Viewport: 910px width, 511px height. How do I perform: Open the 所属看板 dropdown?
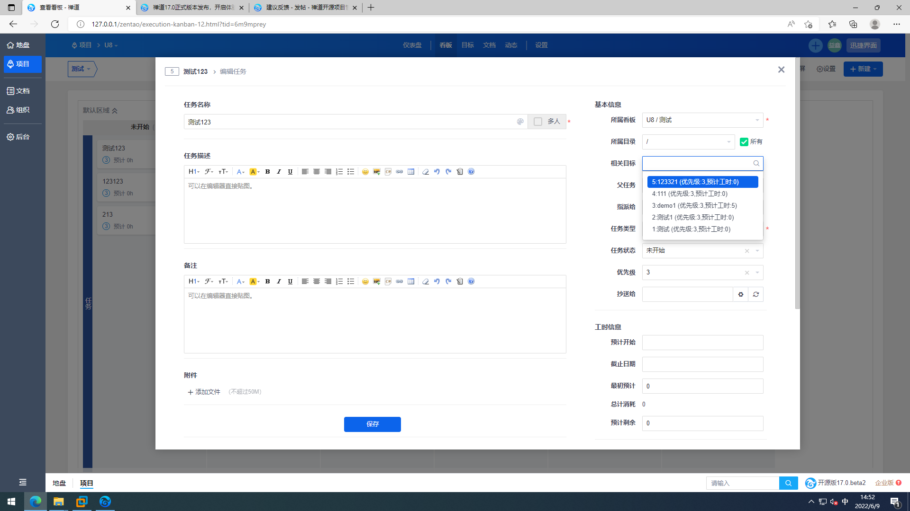pyautogui.click(x=702, y=120)
